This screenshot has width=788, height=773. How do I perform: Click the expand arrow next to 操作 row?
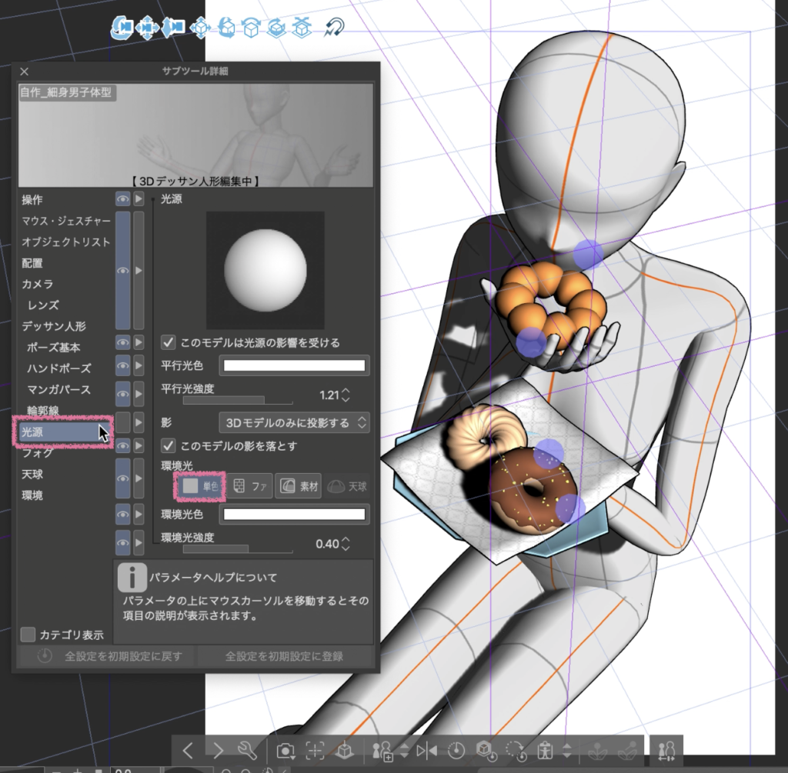pyautogui.click(x=139, y=199)
